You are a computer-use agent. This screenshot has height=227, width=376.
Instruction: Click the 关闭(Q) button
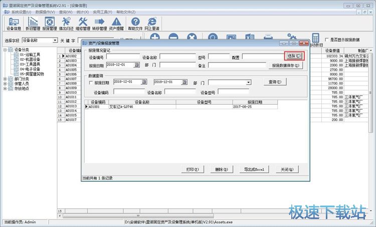(x=287, y=169)
